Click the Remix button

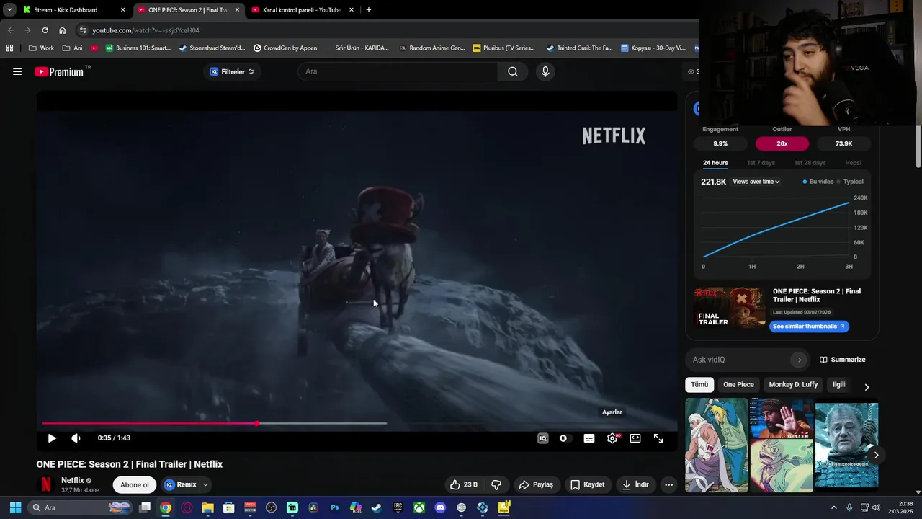(x=180, y=484)
